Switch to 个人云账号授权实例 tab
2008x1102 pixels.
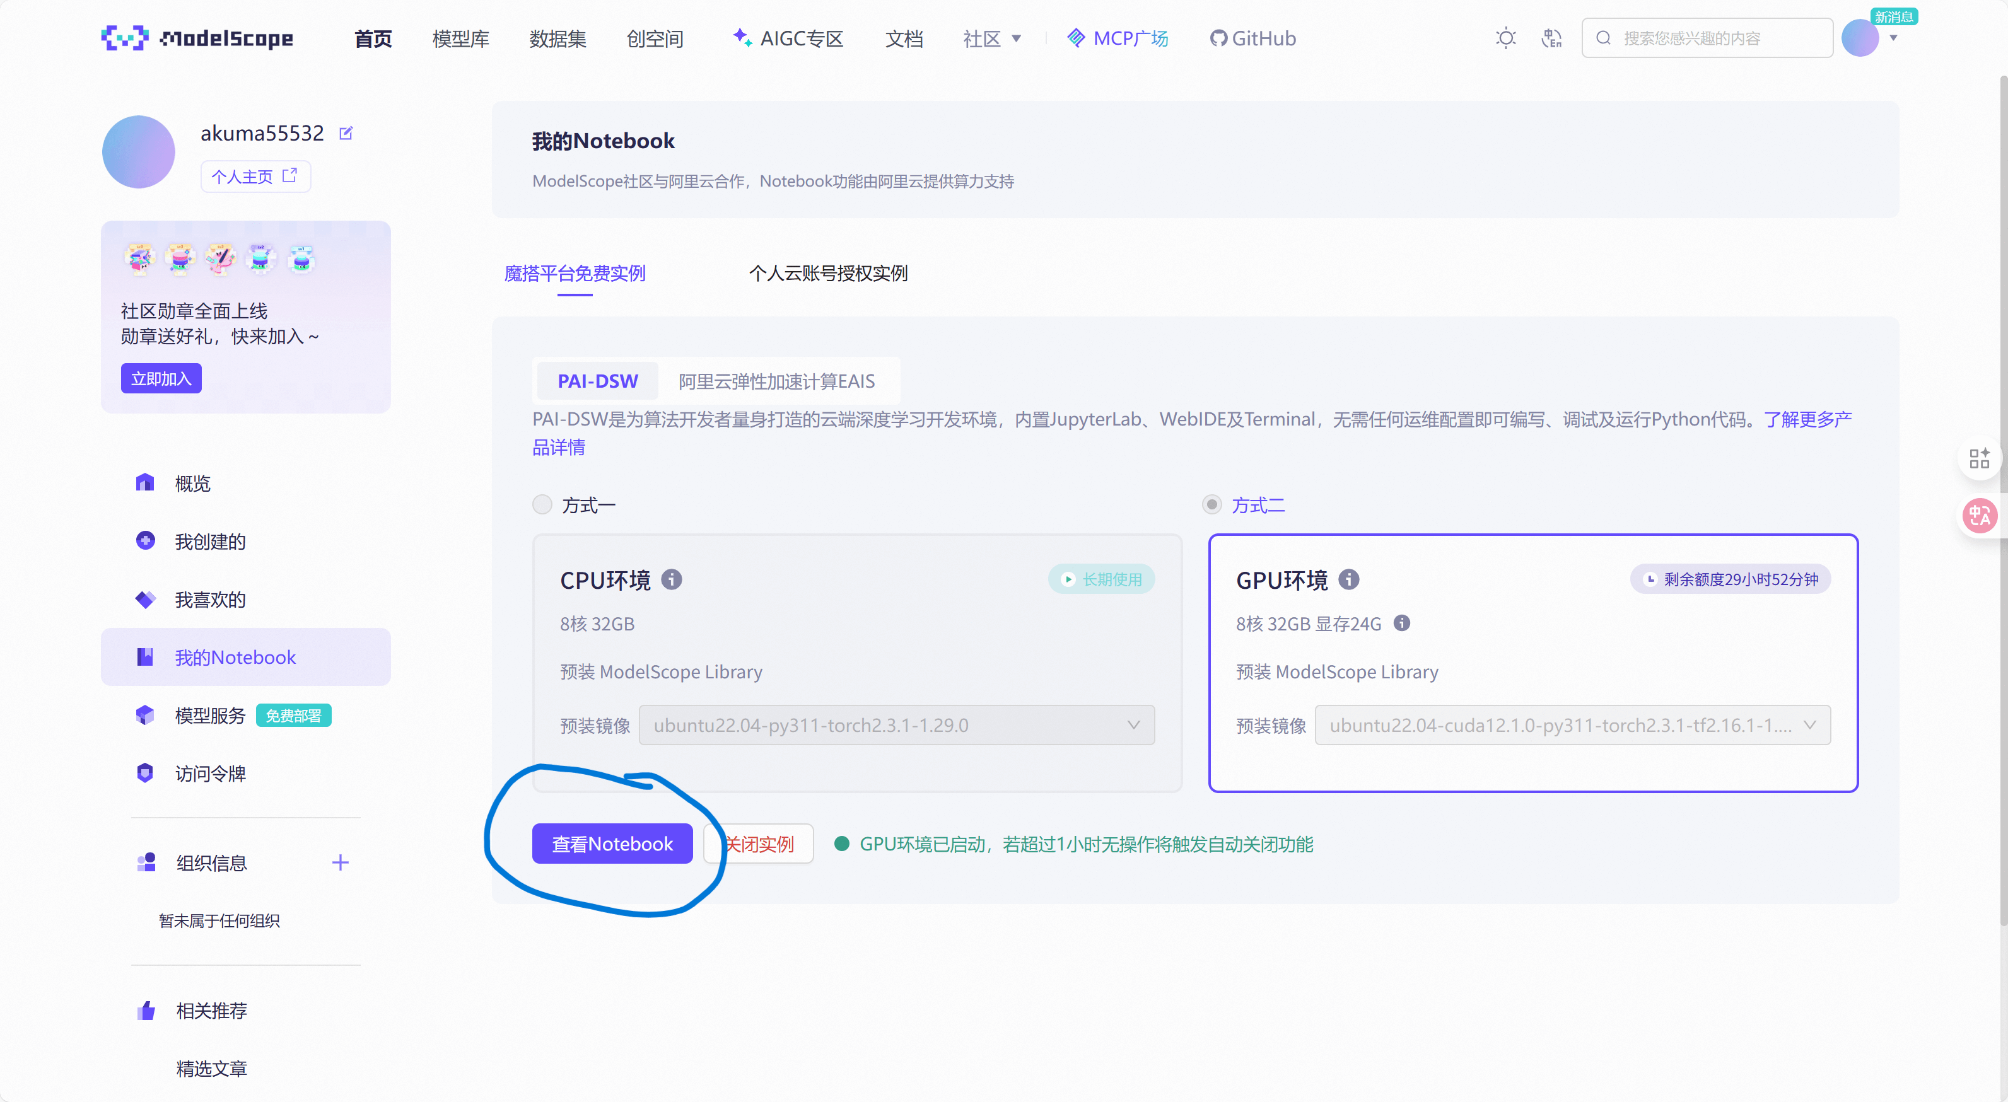coord(828,274)
